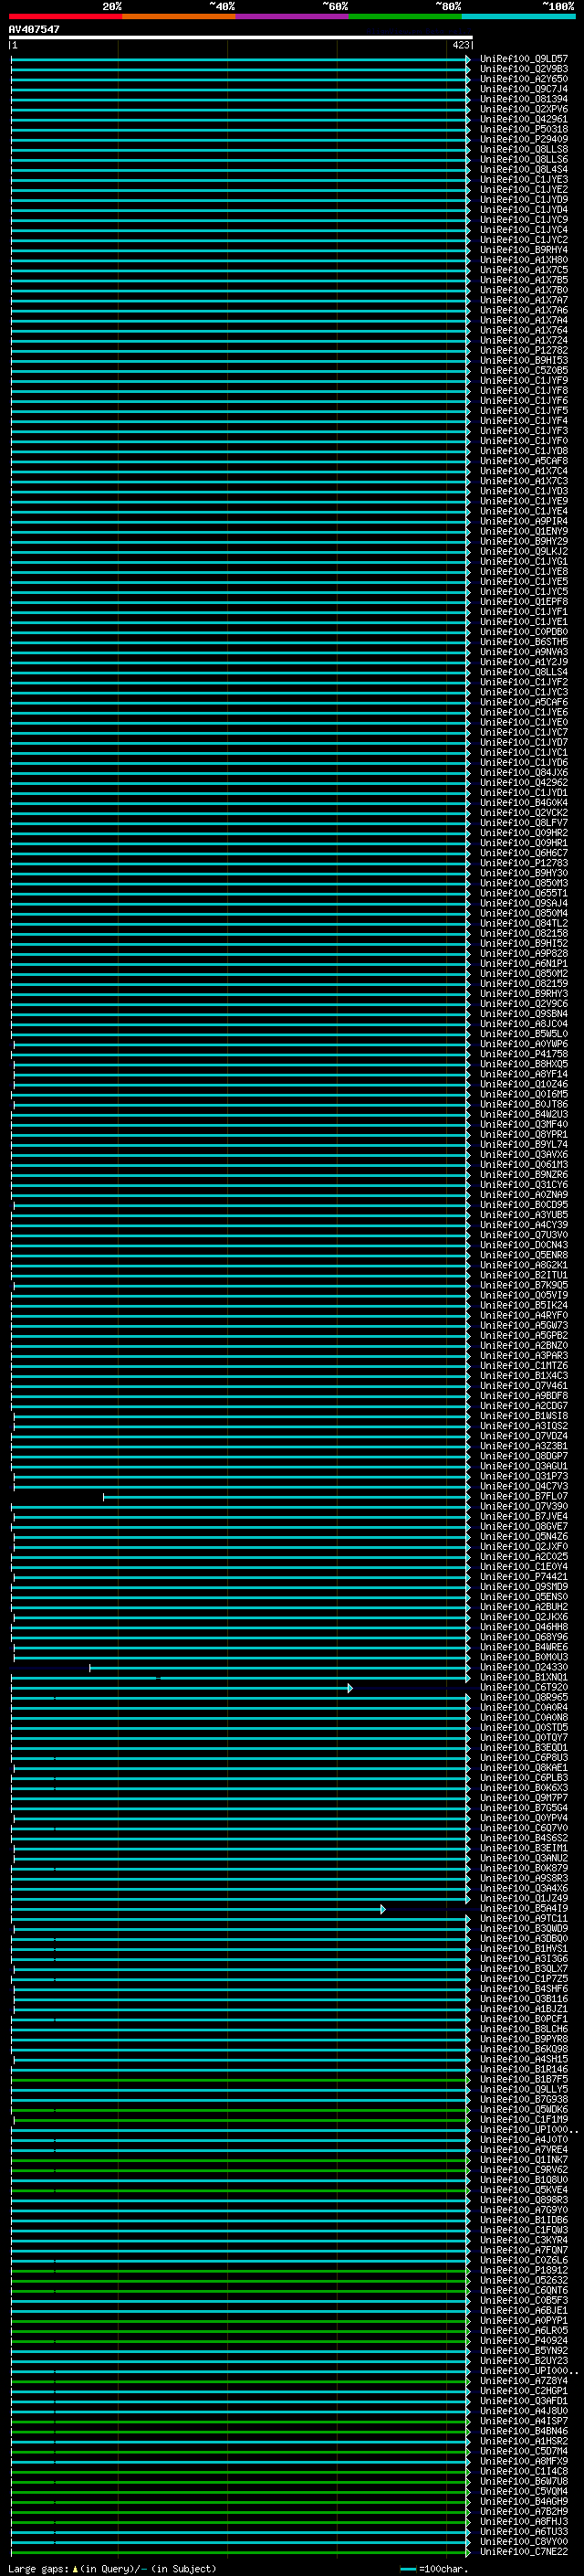Click hit label UniRef100_B1HVS1
The image size is (584, 2576).
tap(523, 1949)
